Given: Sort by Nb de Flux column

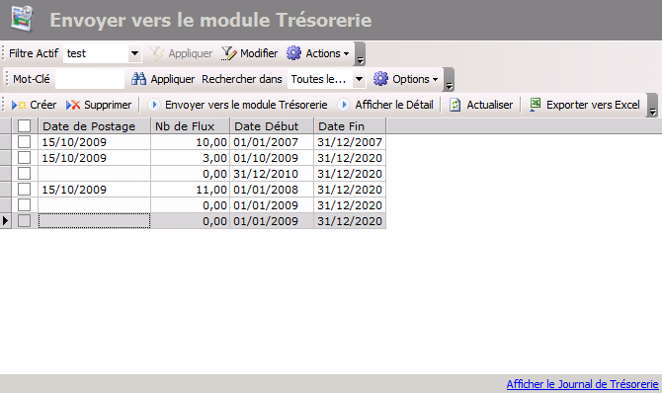Looking at the screenshot, I should [191, 126].
